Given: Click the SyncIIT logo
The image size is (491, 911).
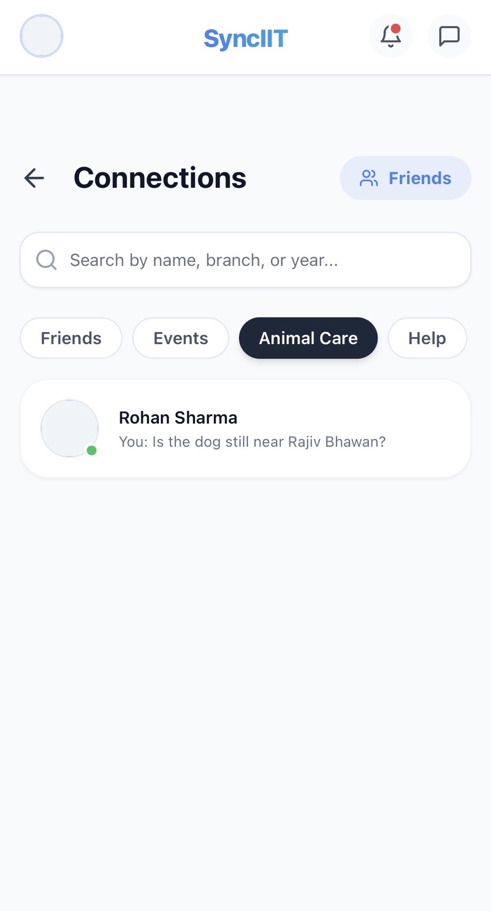Looking at the screenshot, I should [246, 39].
